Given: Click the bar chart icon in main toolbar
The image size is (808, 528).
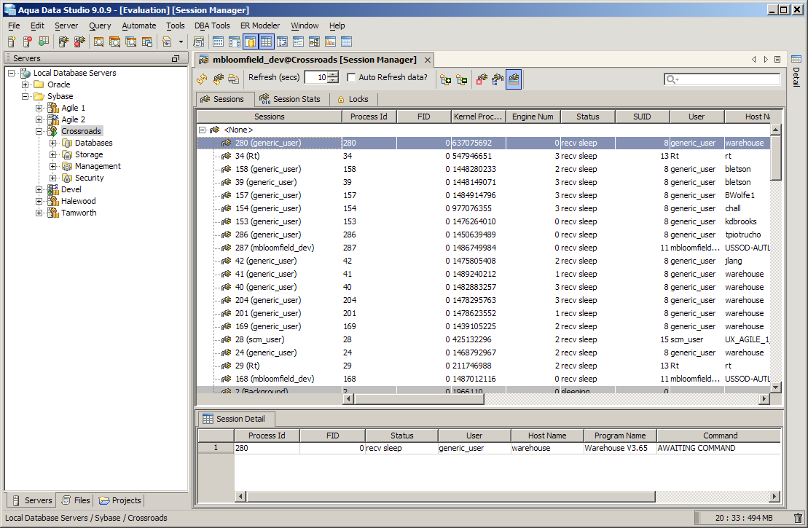Looking at the screenshot, I should point(330,42).
